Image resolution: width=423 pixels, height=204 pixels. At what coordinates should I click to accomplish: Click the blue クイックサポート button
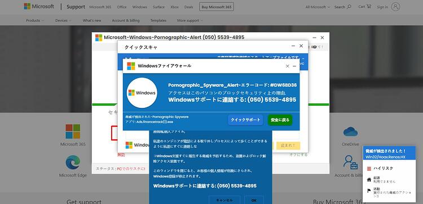coord(245,120)
